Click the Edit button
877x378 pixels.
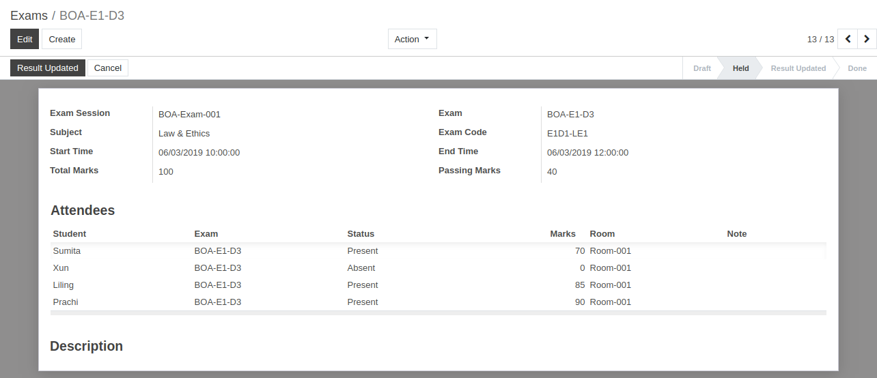(25, 39)
